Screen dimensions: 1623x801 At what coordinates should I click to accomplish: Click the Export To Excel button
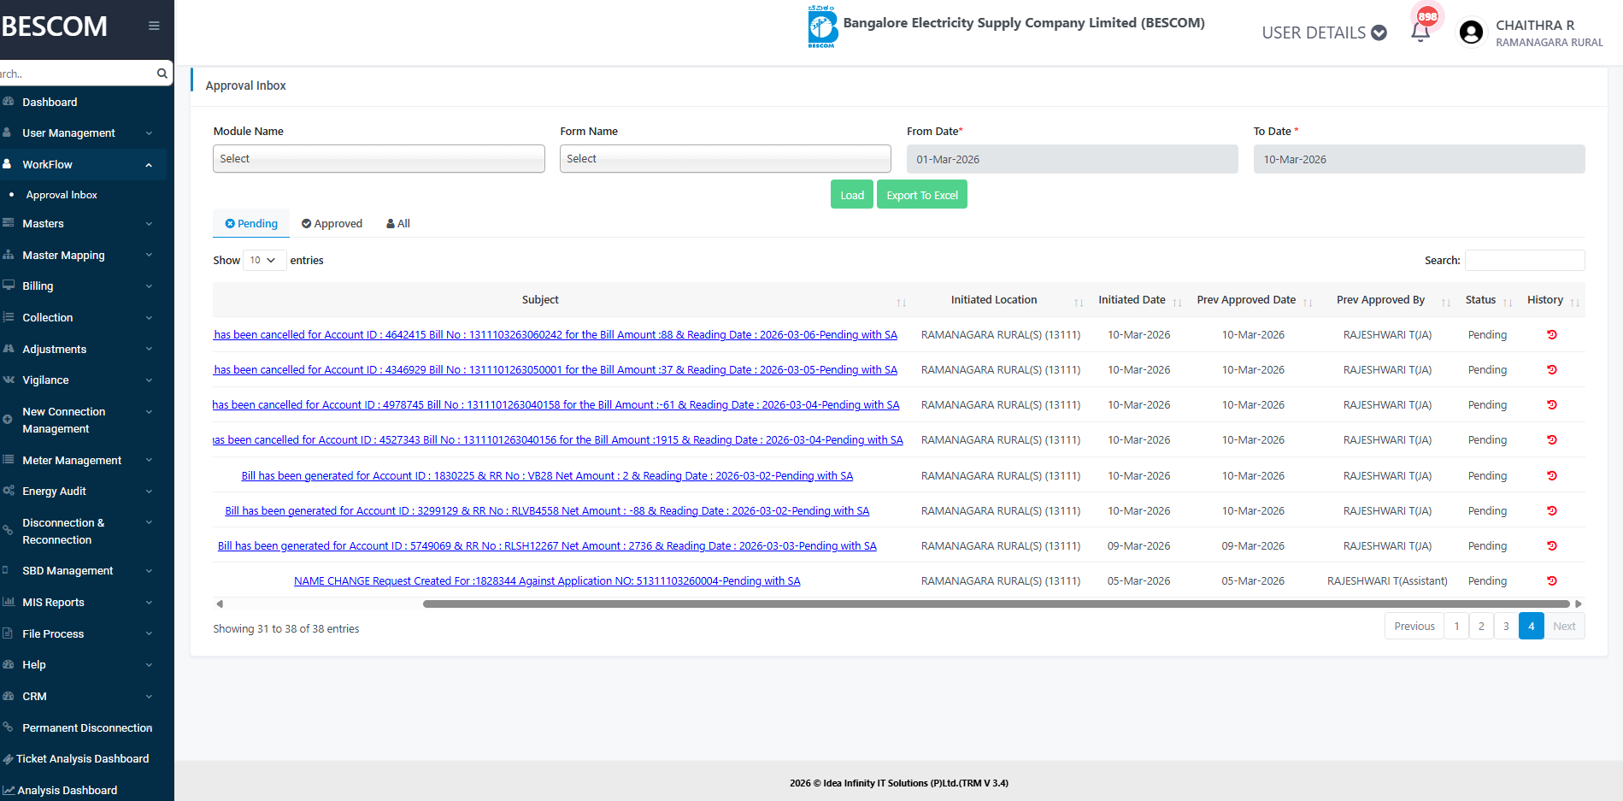coord(921,195)
